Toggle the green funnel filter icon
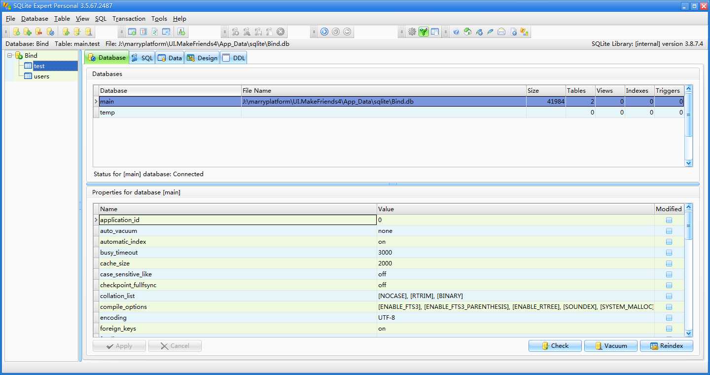Viewport: 710px width, 375px height. pos(424,32)
